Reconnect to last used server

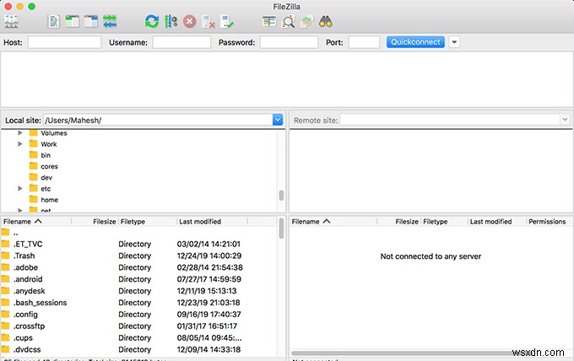[227, 22]
